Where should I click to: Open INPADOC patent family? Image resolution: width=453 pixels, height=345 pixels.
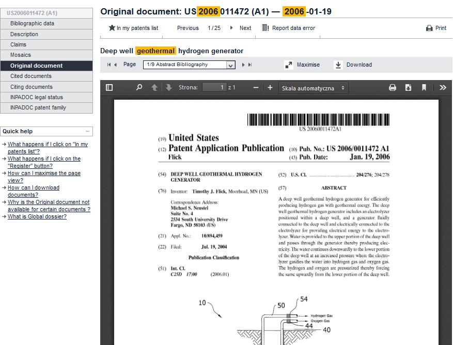(46, 107)
